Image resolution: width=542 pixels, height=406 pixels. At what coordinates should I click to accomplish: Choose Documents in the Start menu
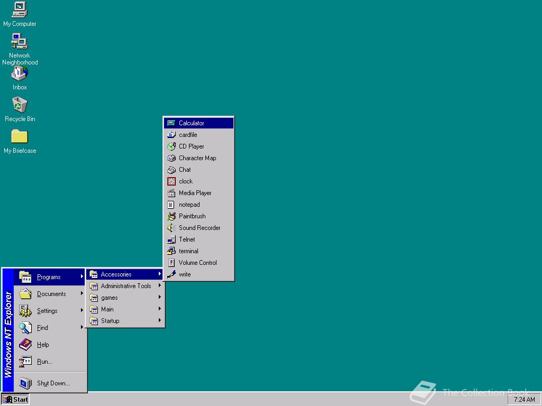pyautogui.click(x=50, y=294)
